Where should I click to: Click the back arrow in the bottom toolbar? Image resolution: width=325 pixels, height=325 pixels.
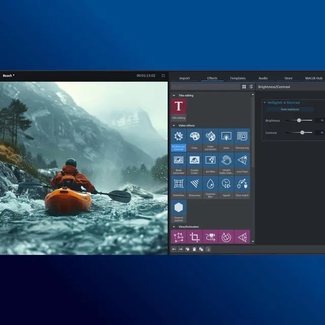(x=174, y=249)
